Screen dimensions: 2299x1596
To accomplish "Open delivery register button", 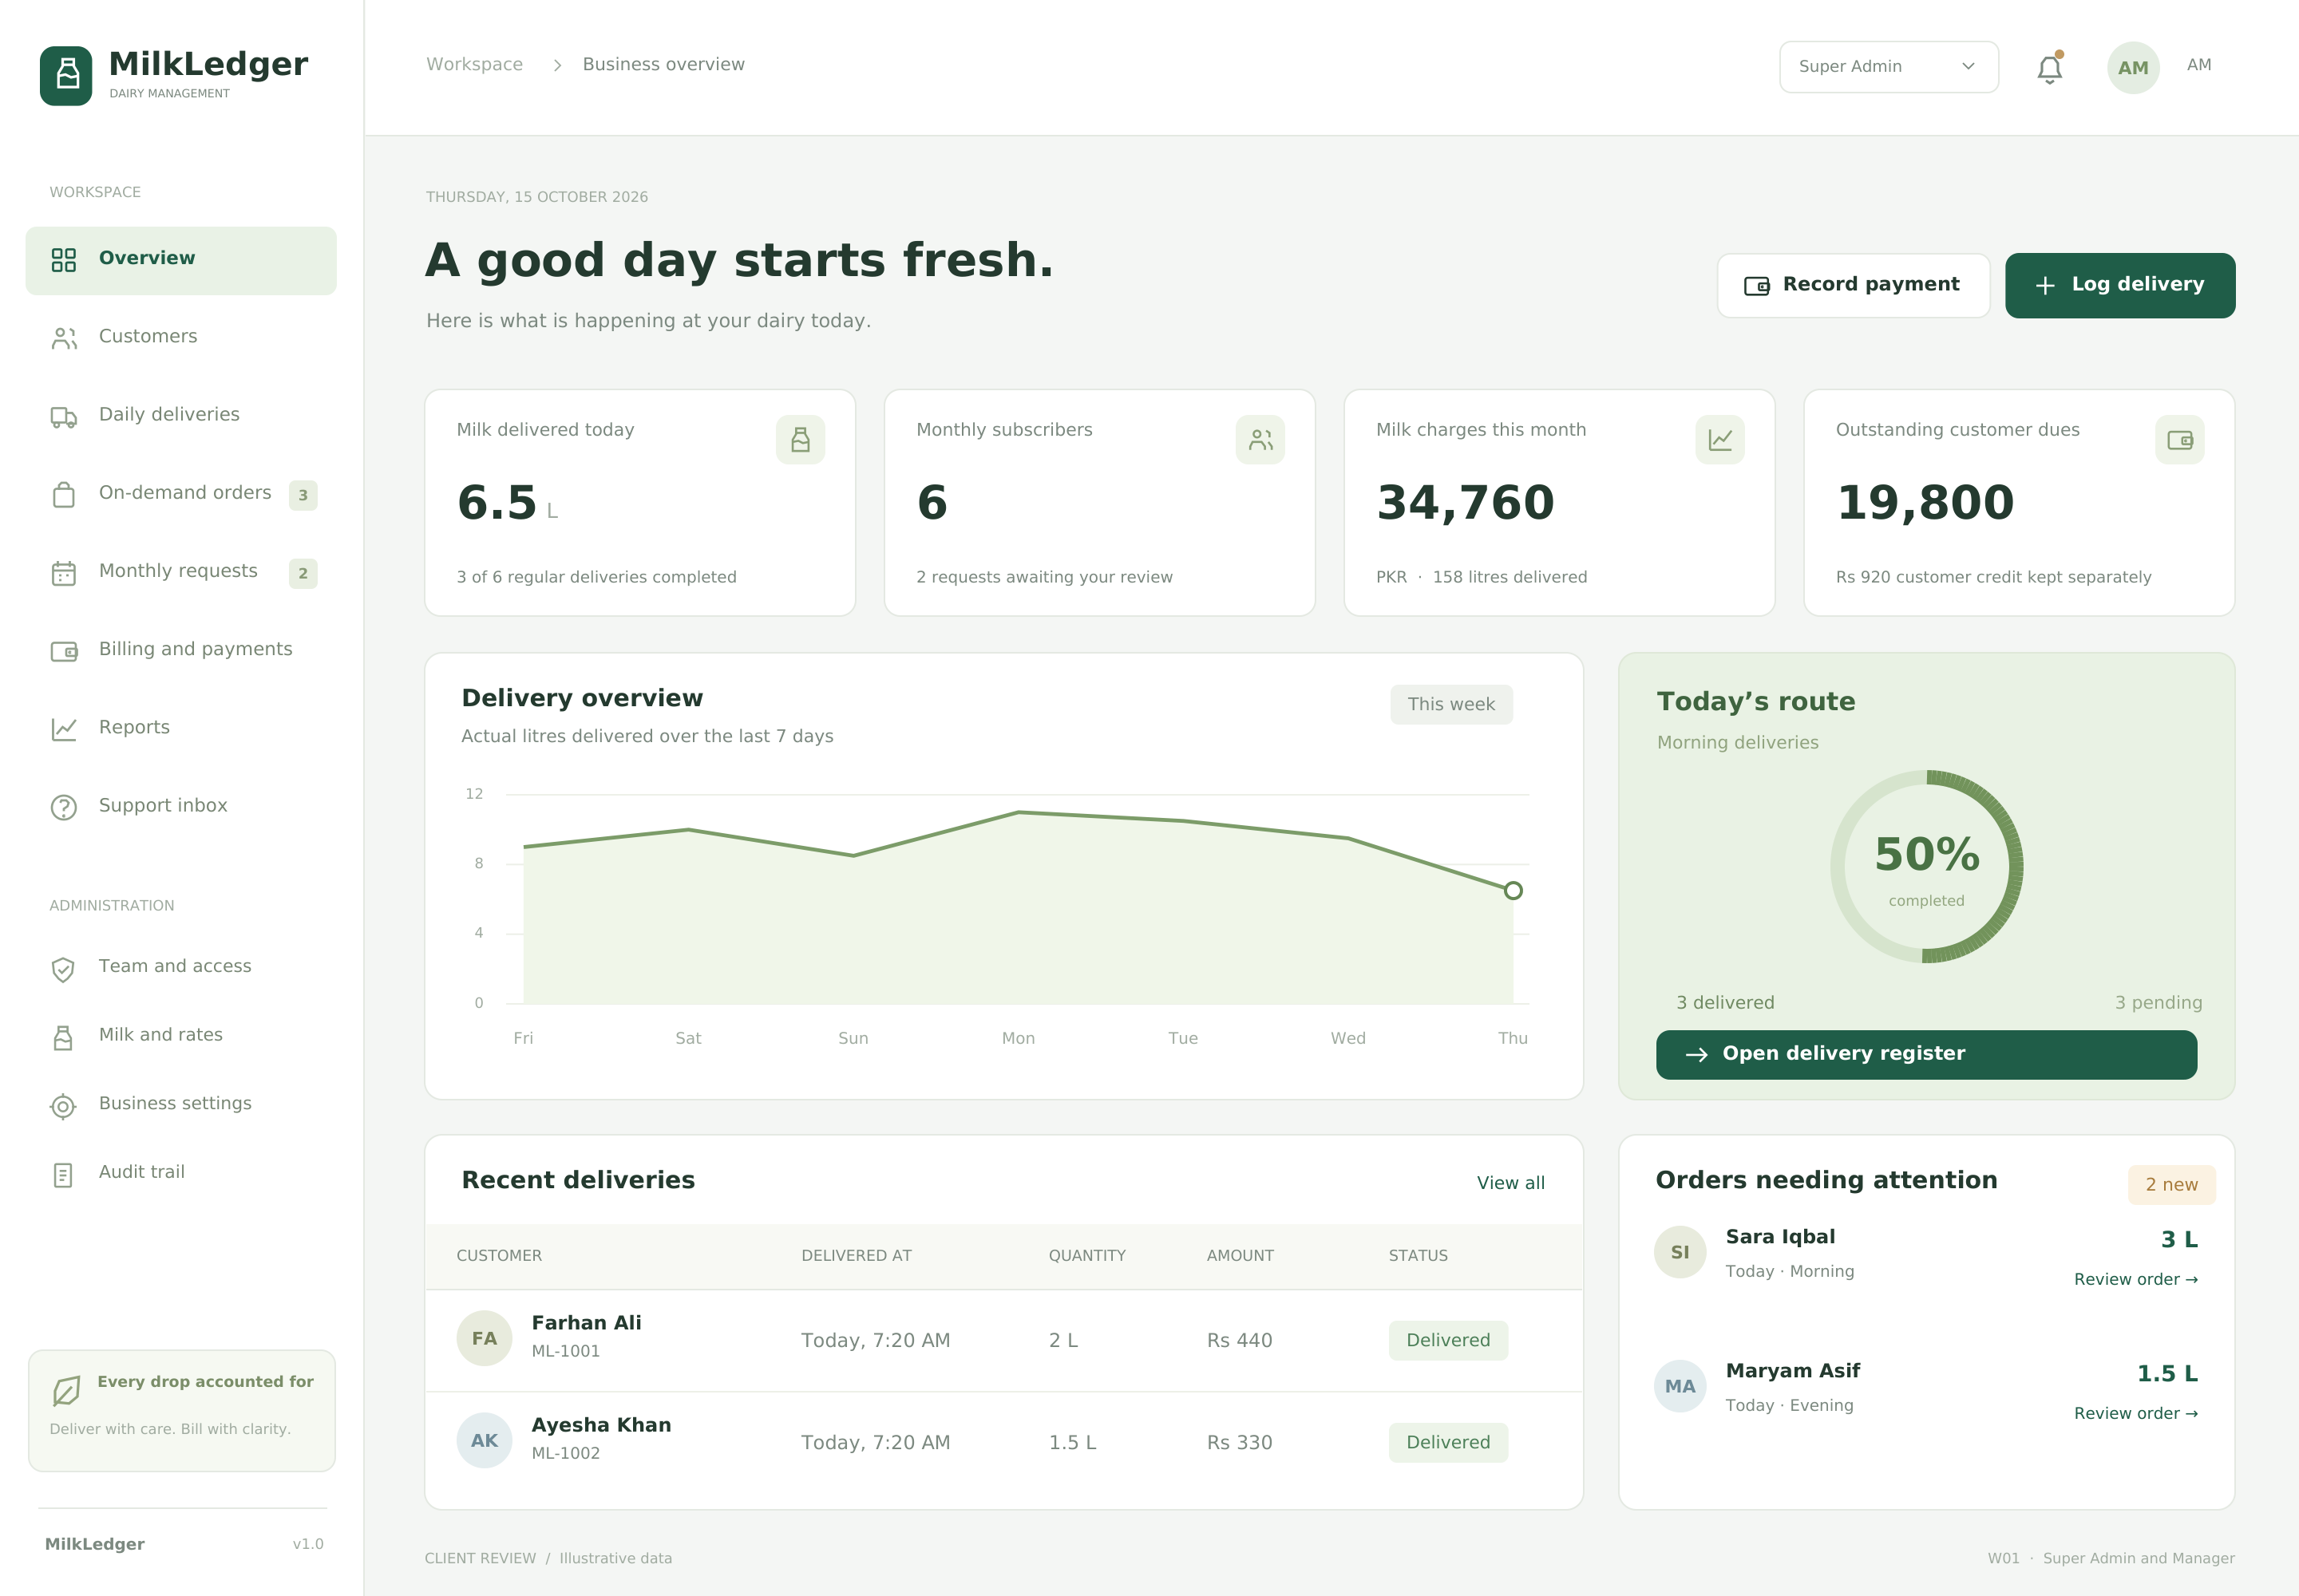I will coord(1926,1054).
